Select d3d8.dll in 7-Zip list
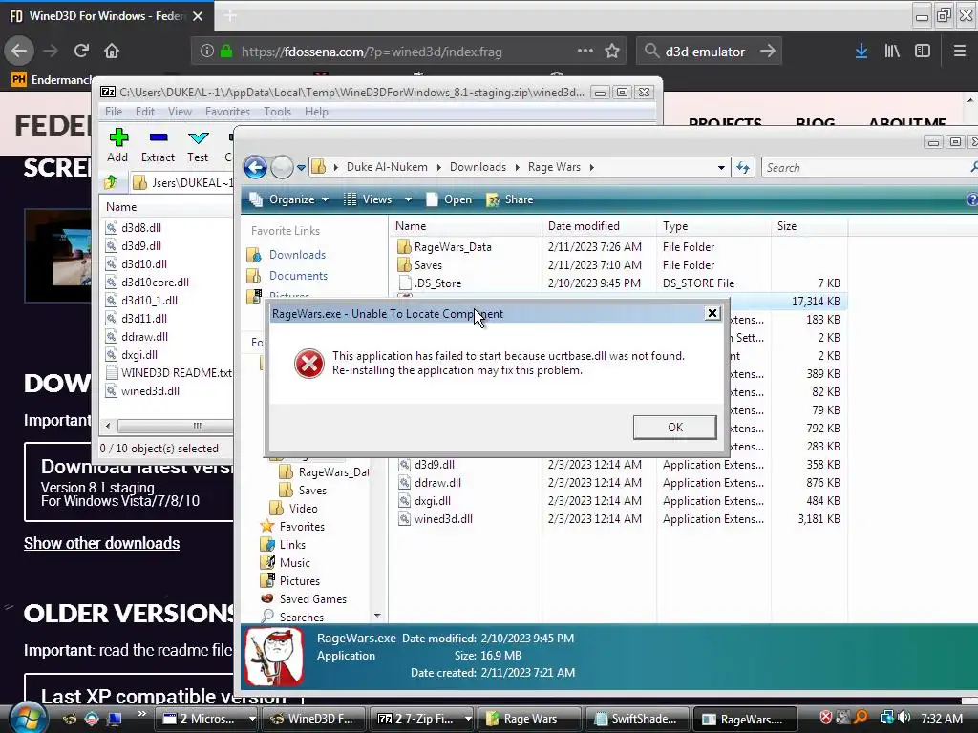Viewport: 978px width, 733px height. tap(141, 227)
